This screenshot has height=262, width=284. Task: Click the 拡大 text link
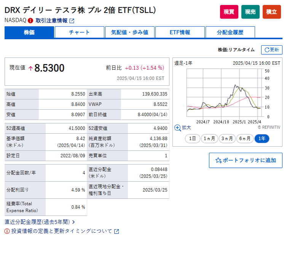click(187, 128)
